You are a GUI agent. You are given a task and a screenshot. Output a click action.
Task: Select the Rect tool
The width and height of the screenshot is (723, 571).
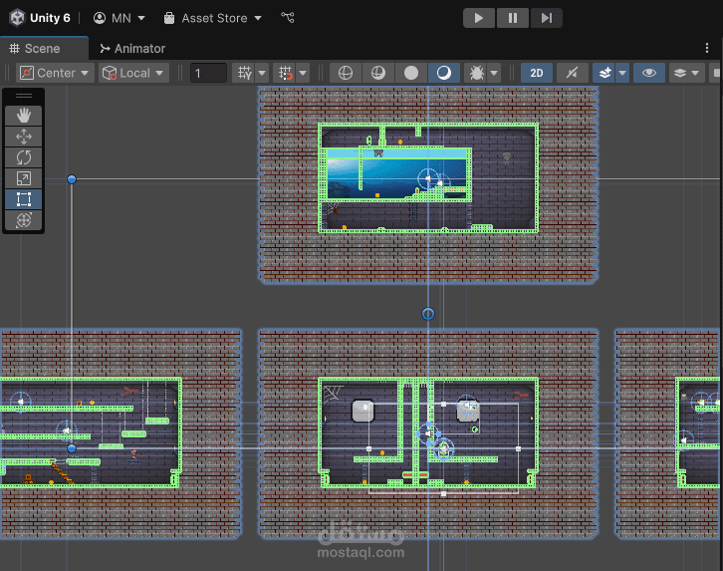24,199
